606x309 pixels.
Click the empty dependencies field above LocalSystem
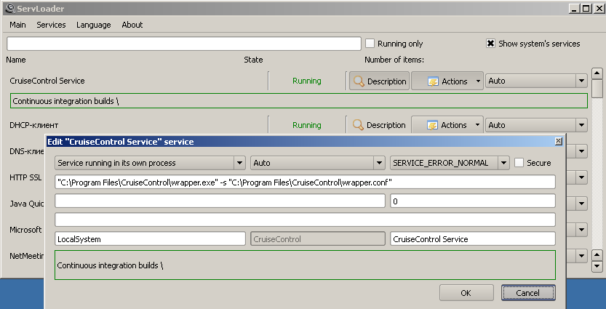click(x=305, y=220)
